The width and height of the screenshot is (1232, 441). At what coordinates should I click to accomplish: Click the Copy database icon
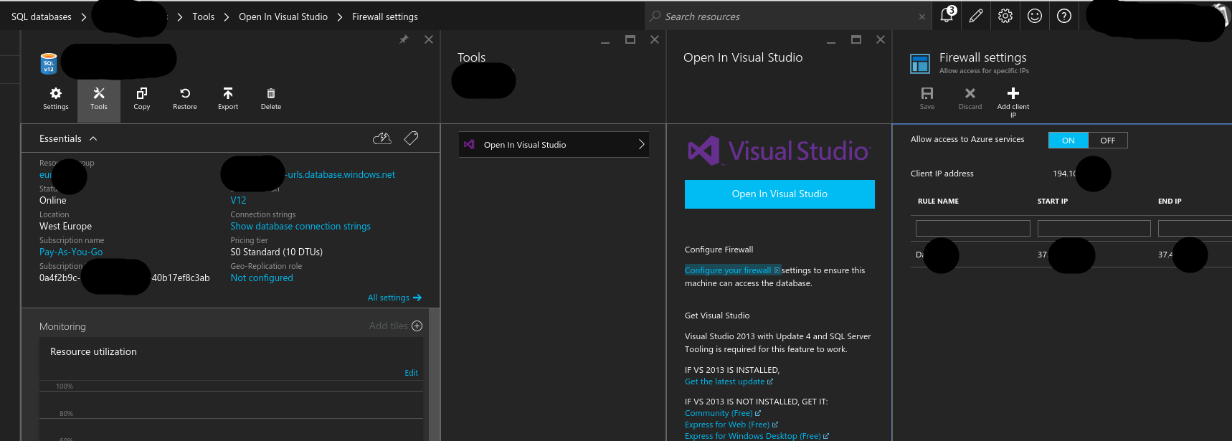pyautogui.click(x=142, y=93)
